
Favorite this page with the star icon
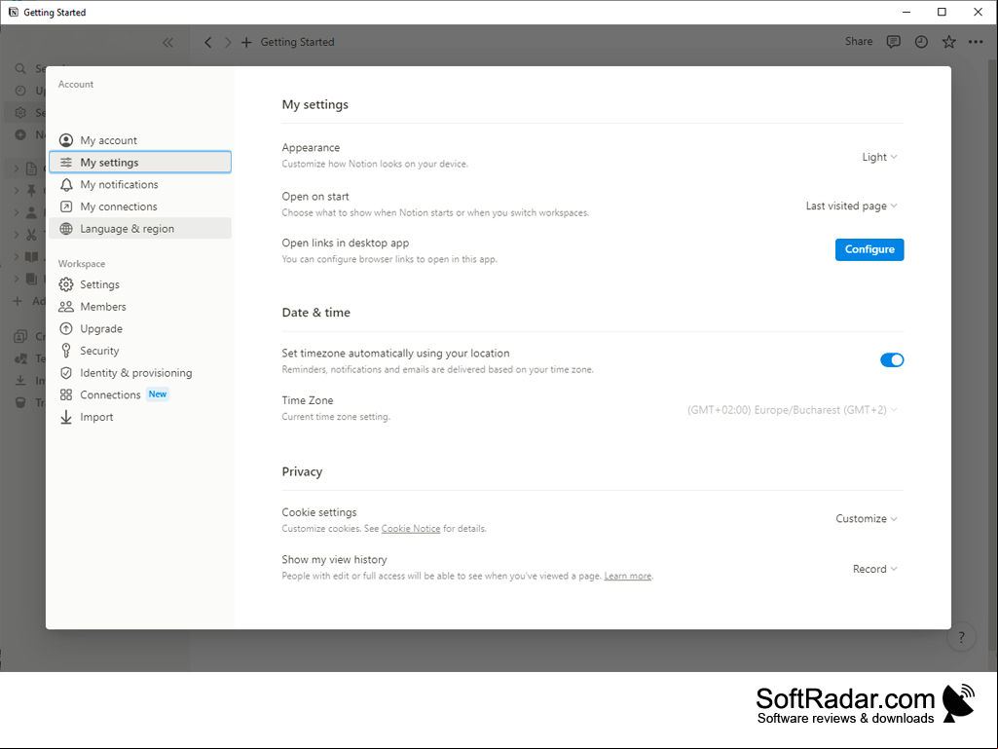tap(949, 42)
